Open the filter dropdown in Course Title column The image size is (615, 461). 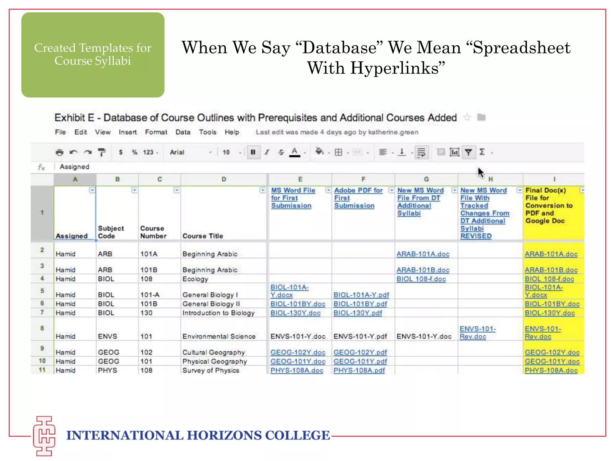[x=262, y=190]
